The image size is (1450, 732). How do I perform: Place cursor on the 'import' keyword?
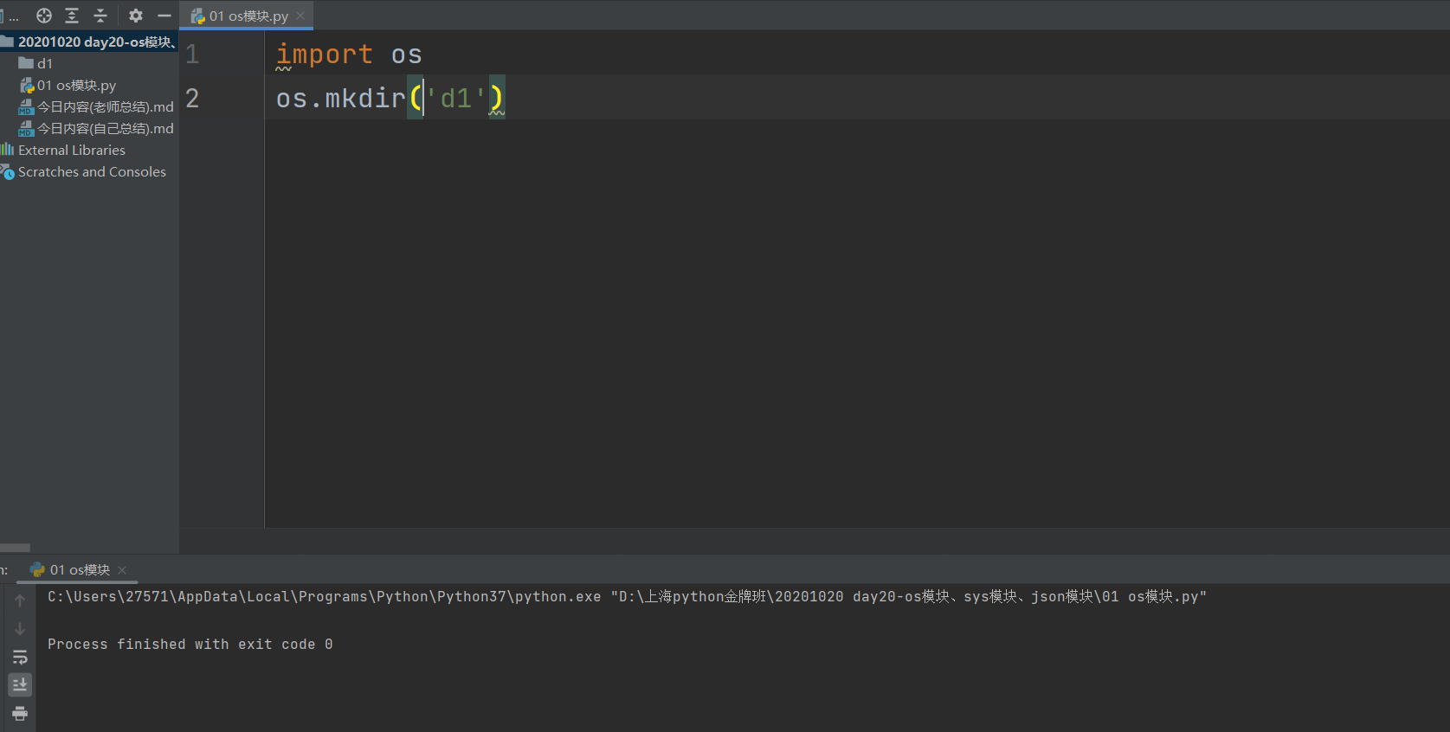tap(325, 55)
